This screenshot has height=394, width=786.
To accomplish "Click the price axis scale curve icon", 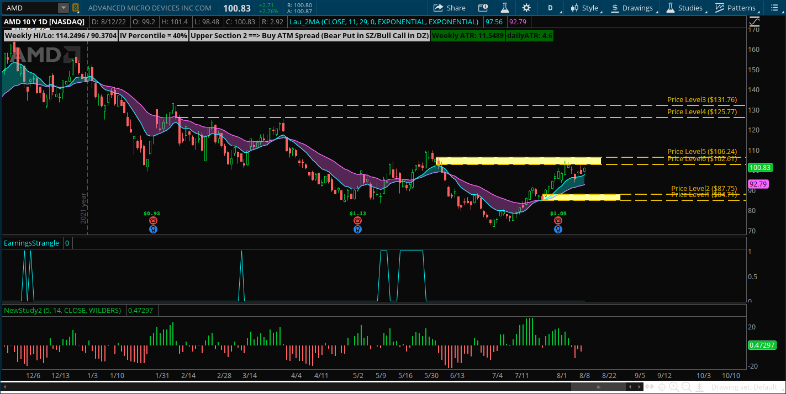I will pos(754,22).
